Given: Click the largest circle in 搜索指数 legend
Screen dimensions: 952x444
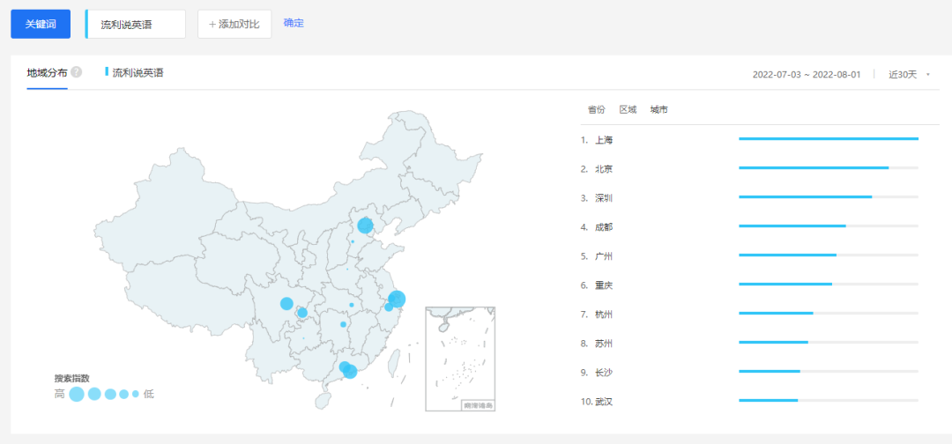Looking at the screenshot, I should pyautogui.click(x=77, y=394).
